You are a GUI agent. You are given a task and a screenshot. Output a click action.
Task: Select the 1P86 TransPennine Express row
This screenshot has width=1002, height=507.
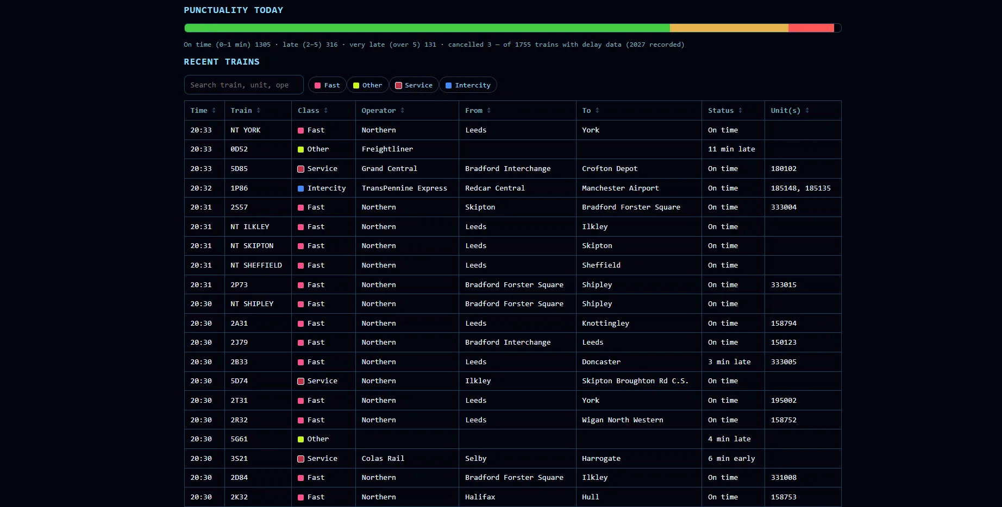(513, 188)
